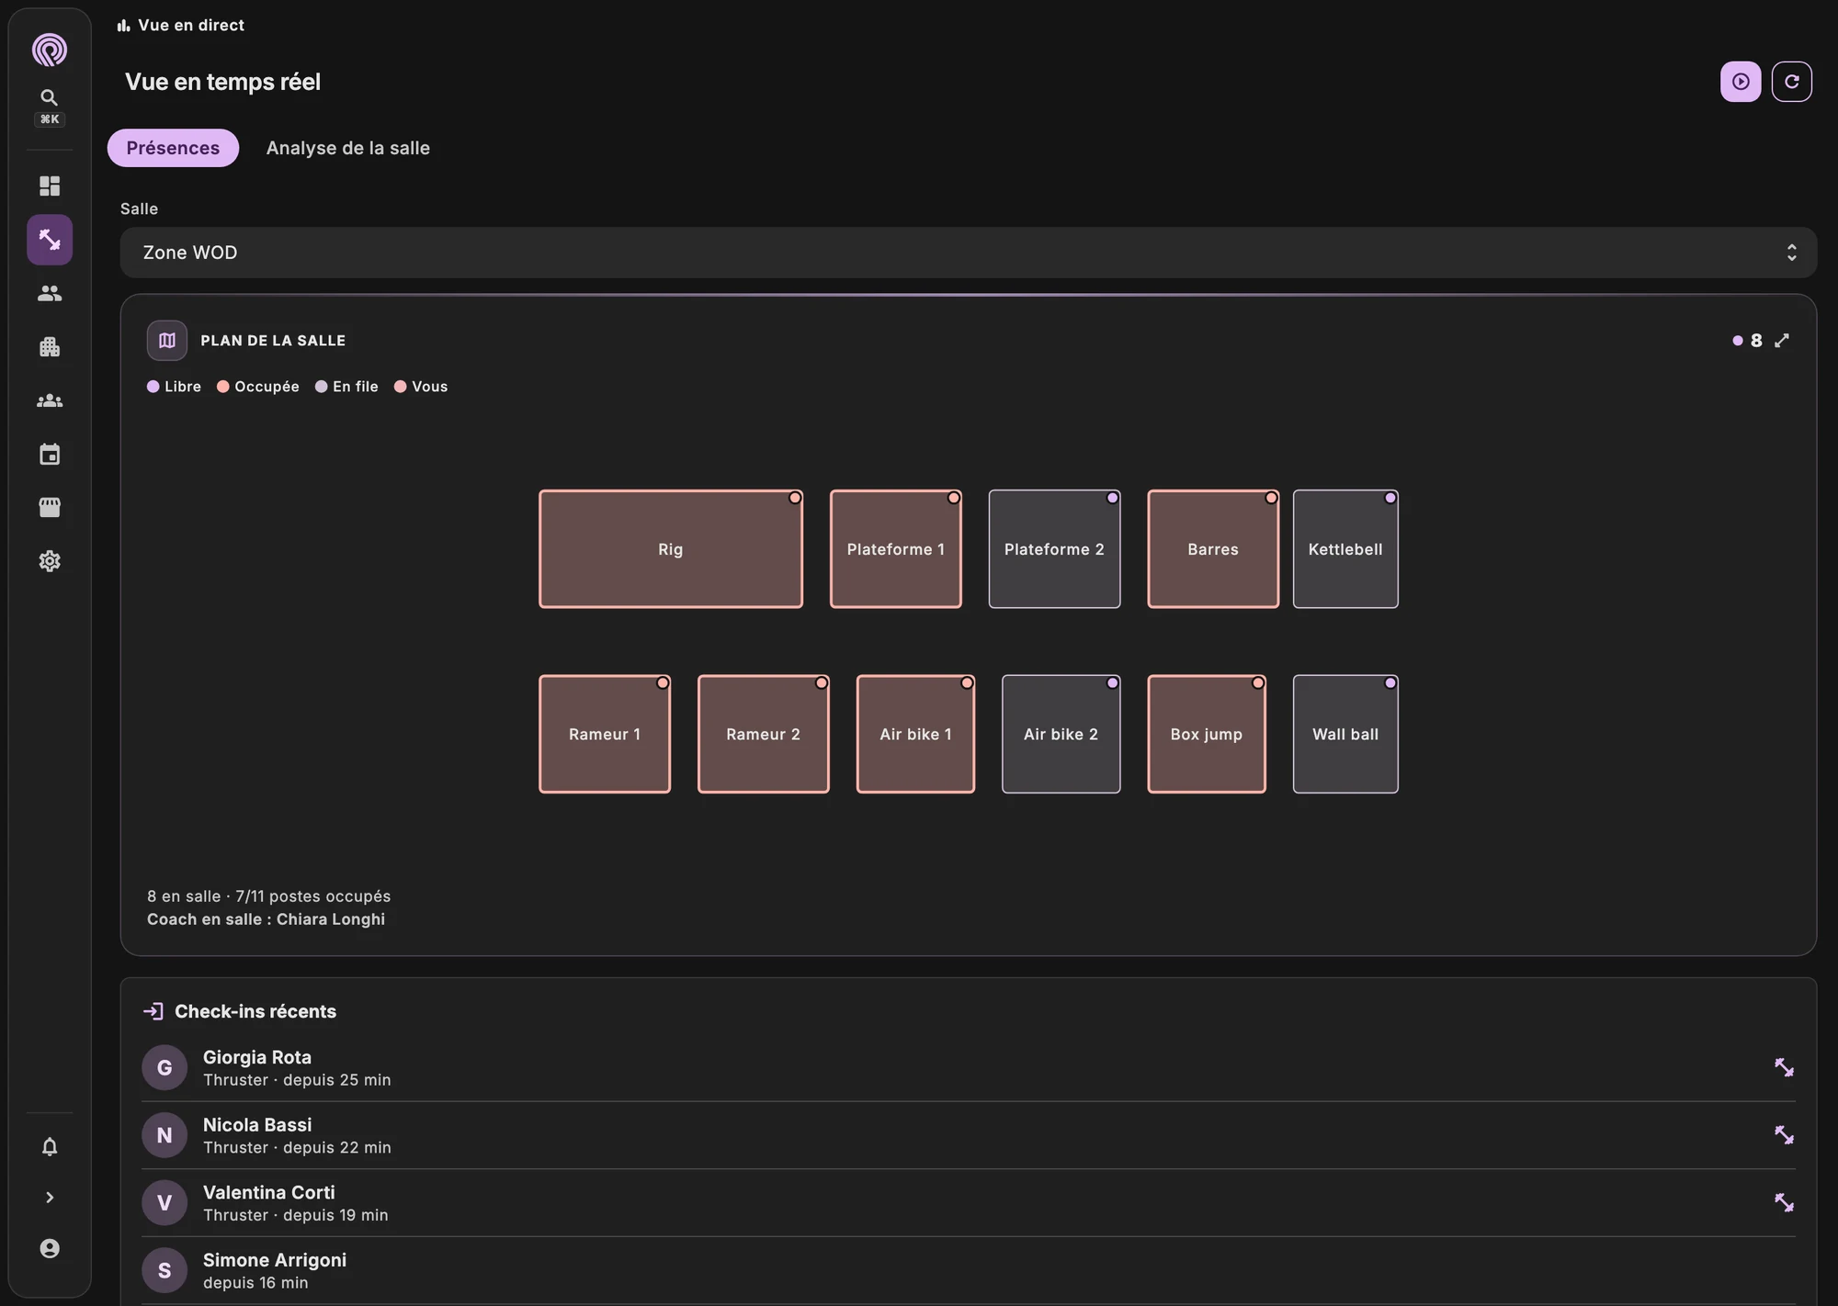Screen dimensions: 1838x1306
Task: Click the Vue en direct breadcrumb
Action: tap(181, 26)
